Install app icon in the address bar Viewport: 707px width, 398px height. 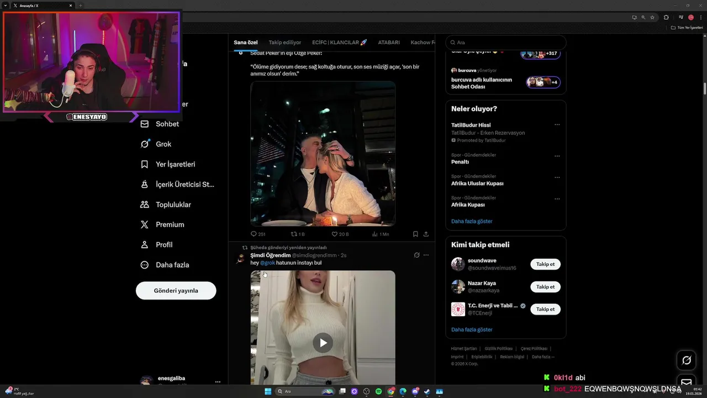(634, 17)
